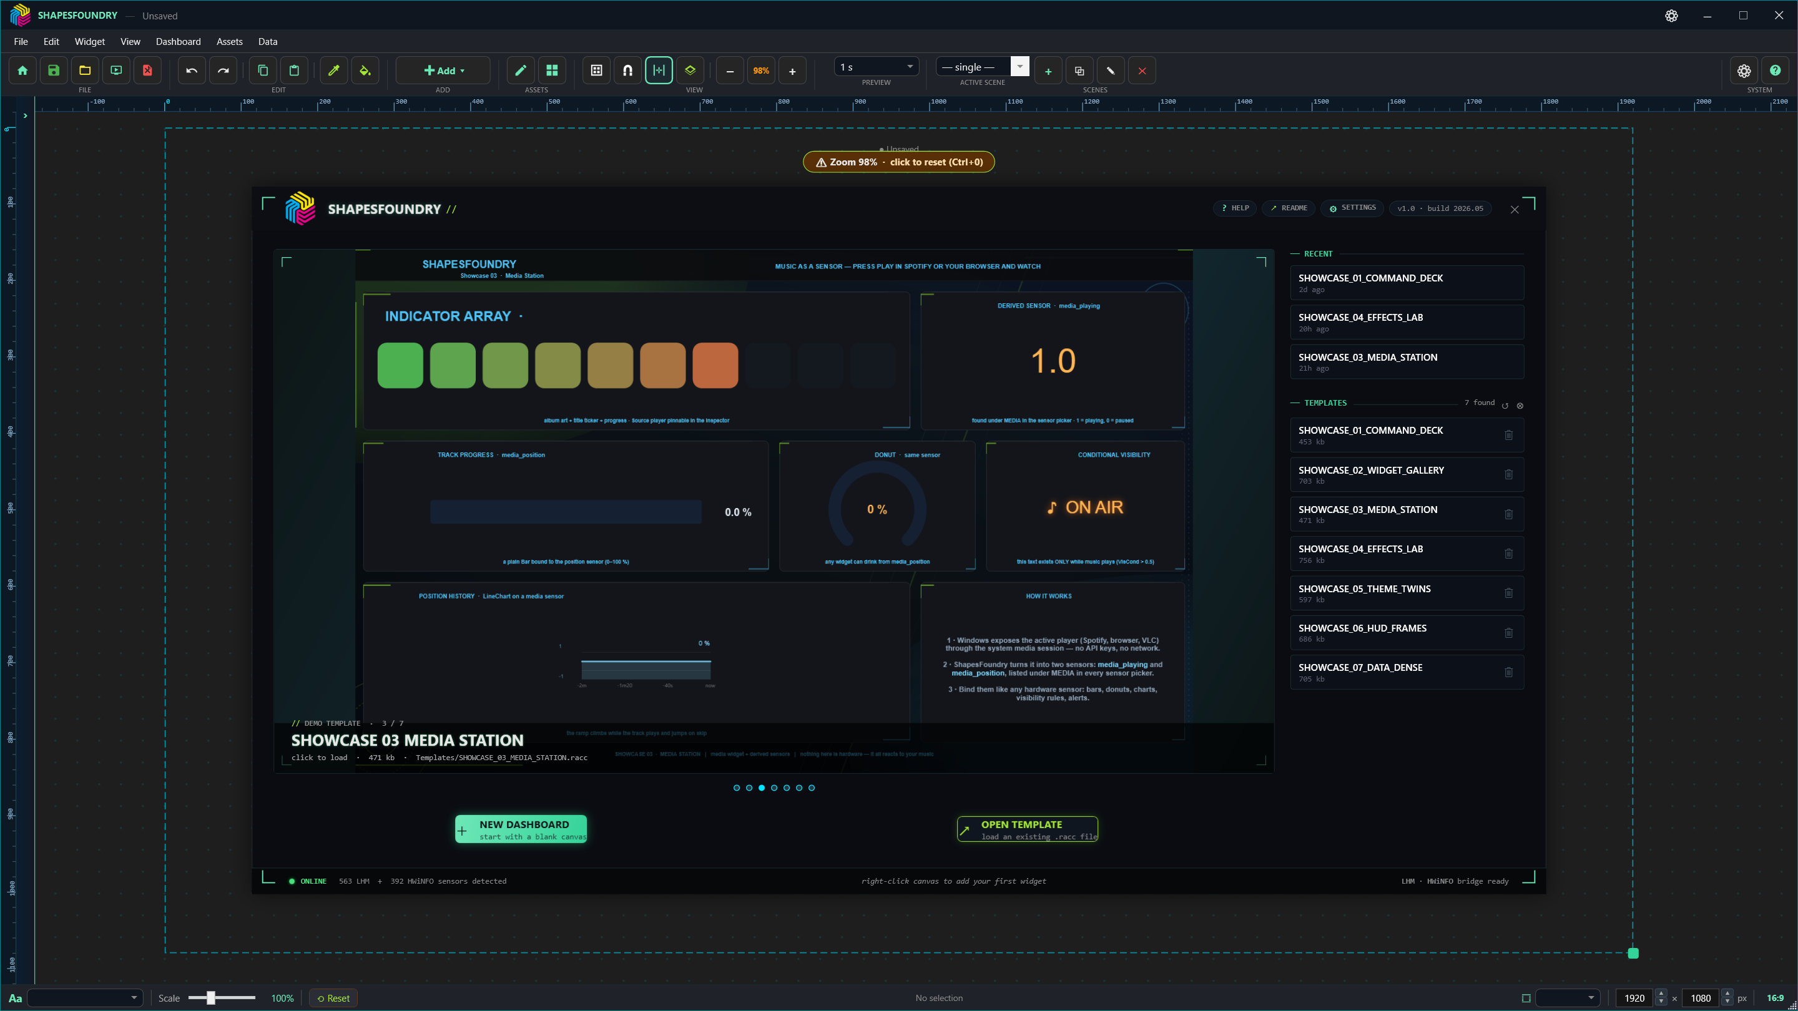Open the Add widget dropdown
This screenshot has width=1798, height=1011.
(x=443, y=71)
